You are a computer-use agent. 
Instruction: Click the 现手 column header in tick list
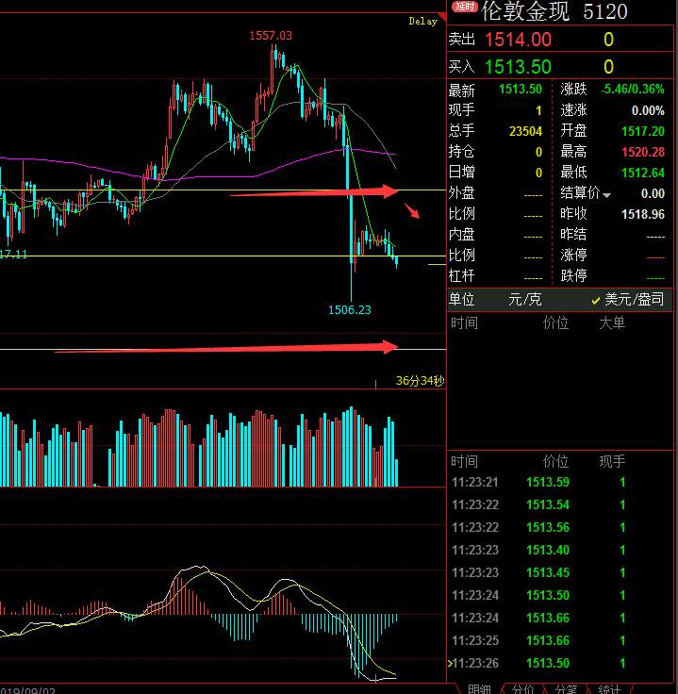click(612, 462)
